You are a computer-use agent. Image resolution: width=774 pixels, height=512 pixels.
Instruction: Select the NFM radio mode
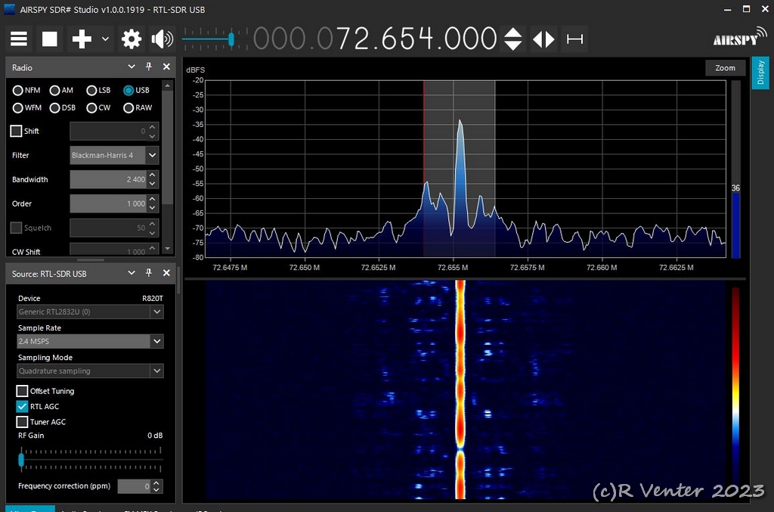[17, 90]
